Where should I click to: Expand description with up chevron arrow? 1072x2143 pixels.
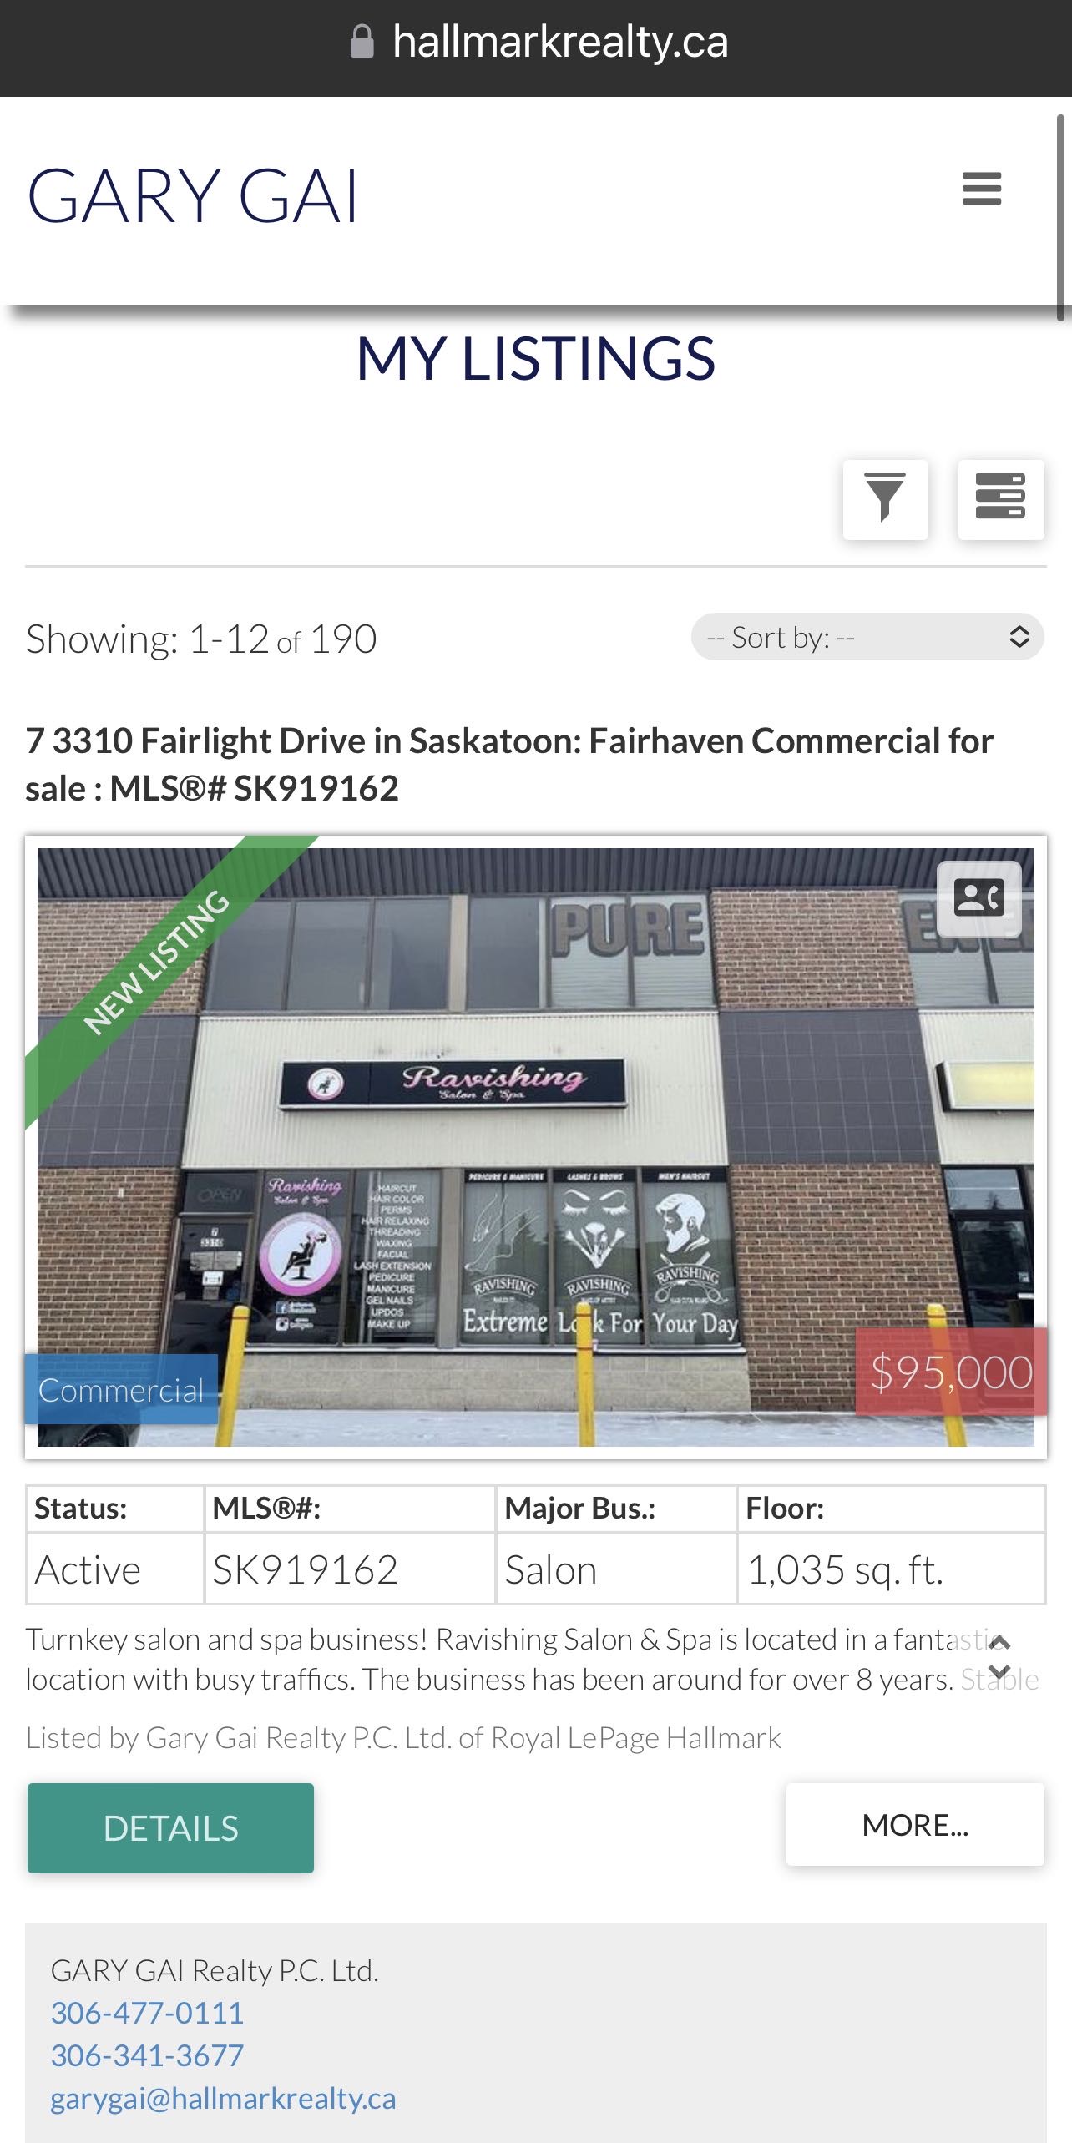(999, 1642)
